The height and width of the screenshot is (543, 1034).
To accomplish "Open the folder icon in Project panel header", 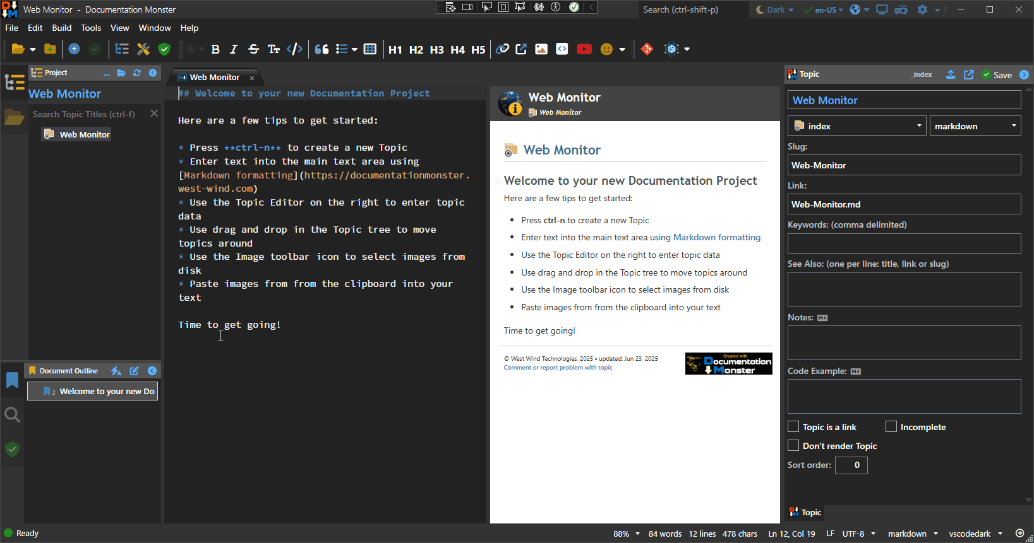I will point(121,73).
